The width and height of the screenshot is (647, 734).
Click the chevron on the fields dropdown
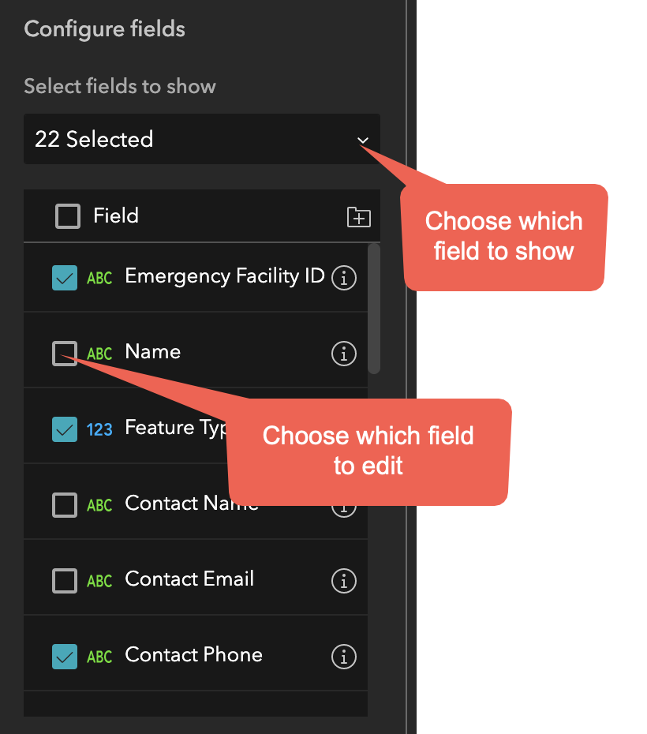[363, 140]
